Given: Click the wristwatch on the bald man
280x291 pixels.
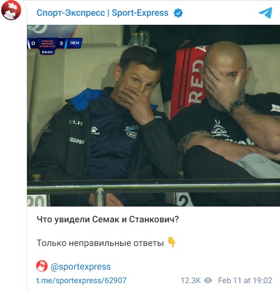Looking at the screenshot, I should (x=235, y=106).
